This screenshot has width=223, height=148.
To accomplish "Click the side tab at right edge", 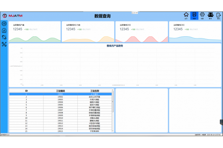I will point(221,122).
